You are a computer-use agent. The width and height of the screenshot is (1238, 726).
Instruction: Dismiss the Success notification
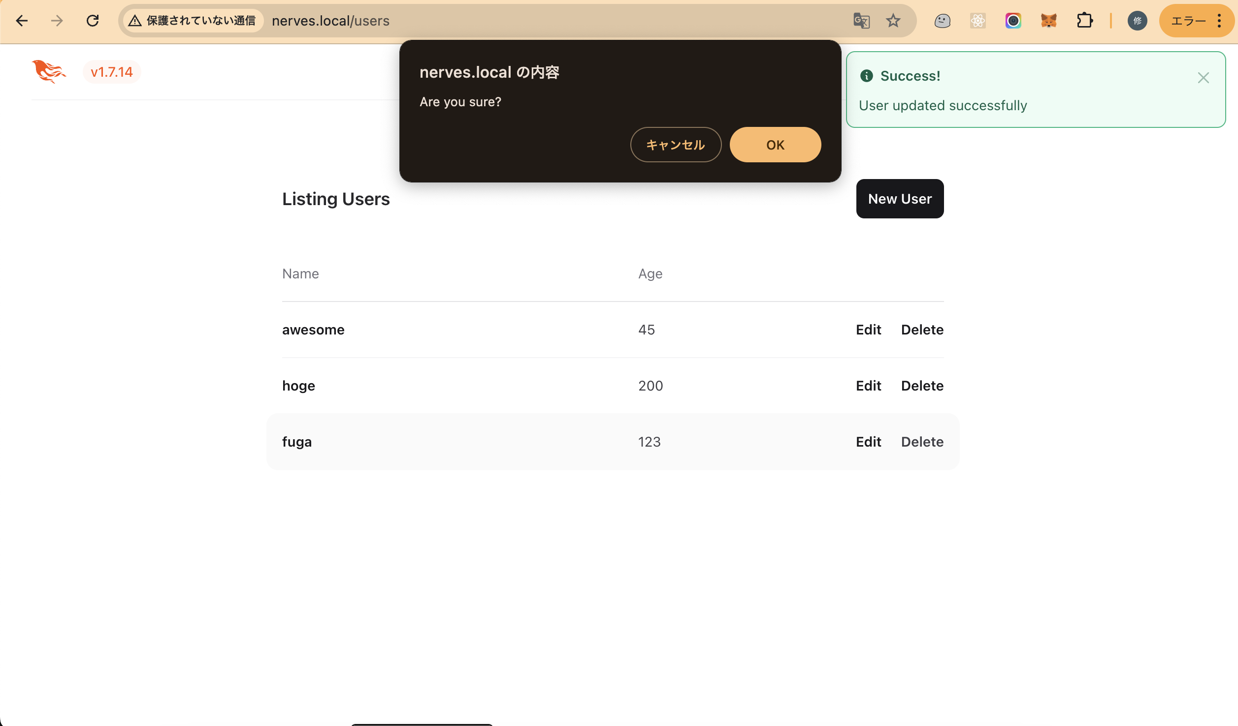pyautogui.click(x=1203, y=78)
